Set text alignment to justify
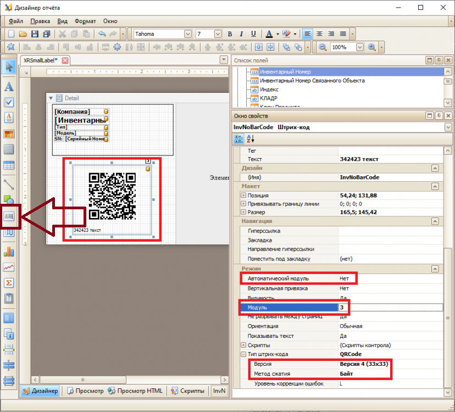455x412 pixels. (x=343, y=34)
